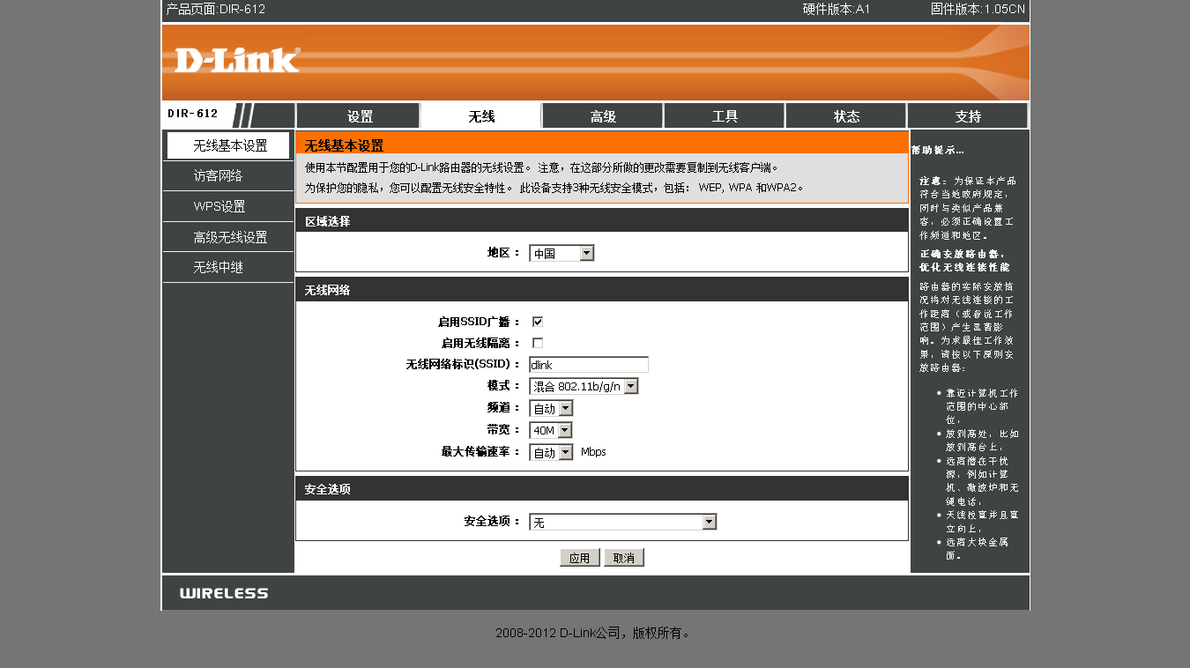Viewport: 1190px width, 668px height.
Task: Expand the 最大传输速率 dropdown
Action: tap(551, 452)
